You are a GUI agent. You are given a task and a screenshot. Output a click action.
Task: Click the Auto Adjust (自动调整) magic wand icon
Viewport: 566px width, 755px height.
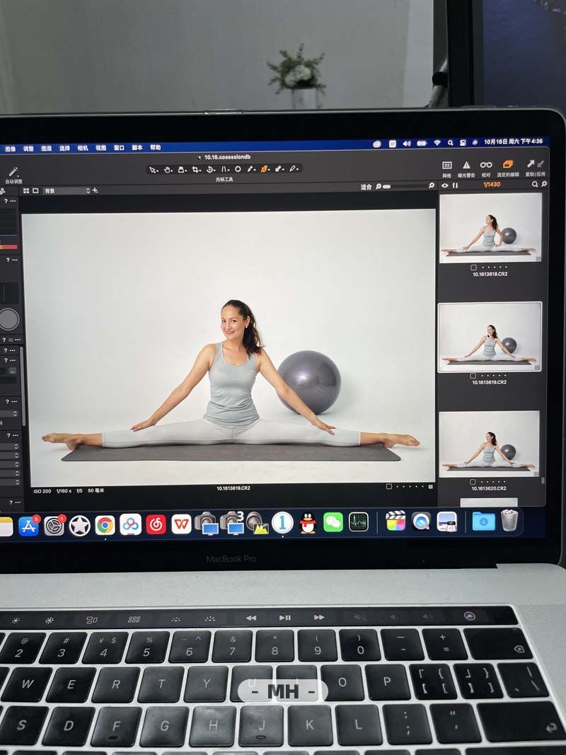tap(13, 173)
